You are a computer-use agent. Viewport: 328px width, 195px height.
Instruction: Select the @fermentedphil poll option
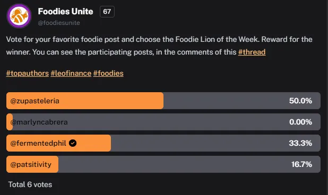point(163,143)
